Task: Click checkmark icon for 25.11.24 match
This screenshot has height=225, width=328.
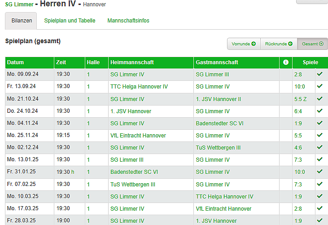Action: point(319,135)
